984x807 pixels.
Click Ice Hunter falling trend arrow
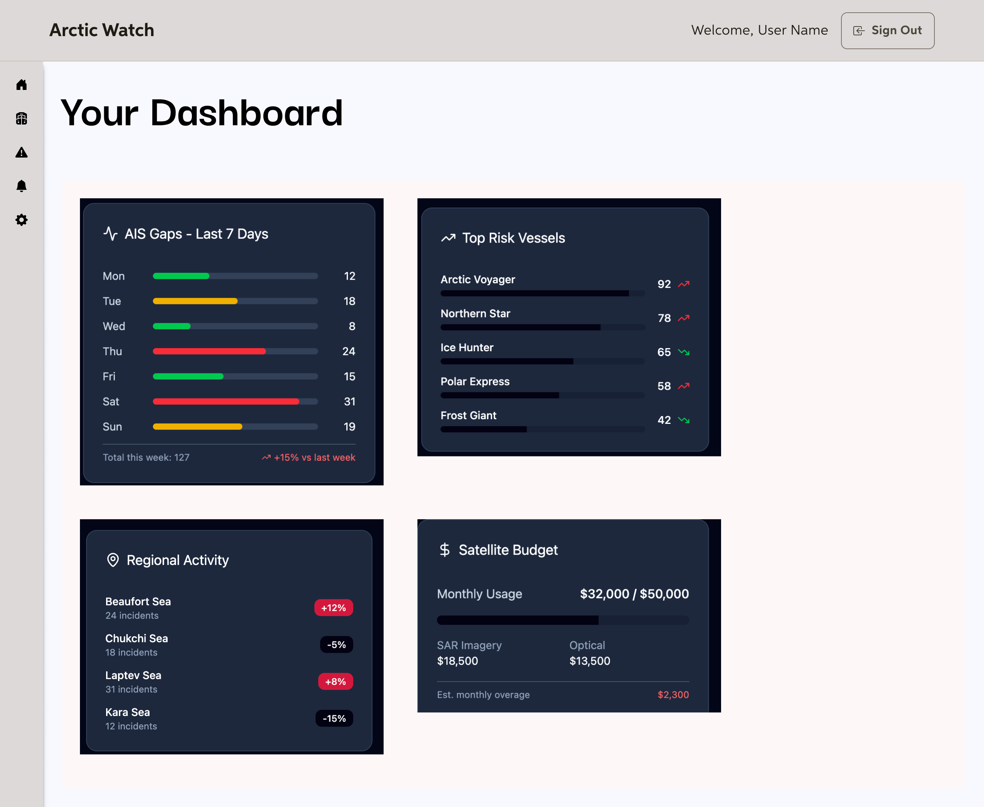(683, 352)
